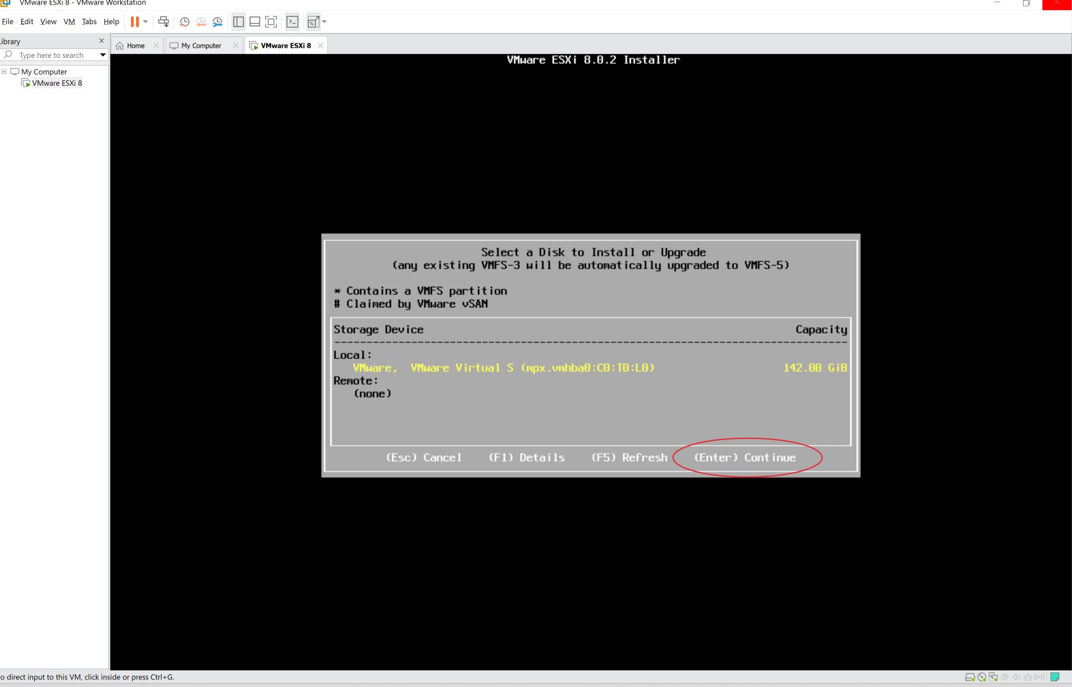Collapse the My Computer tree node

click(4, 71)
